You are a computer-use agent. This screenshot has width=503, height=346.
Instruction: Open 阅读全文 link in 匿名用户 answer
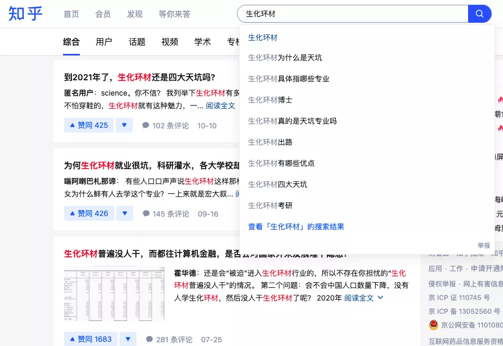coord(221,106)
